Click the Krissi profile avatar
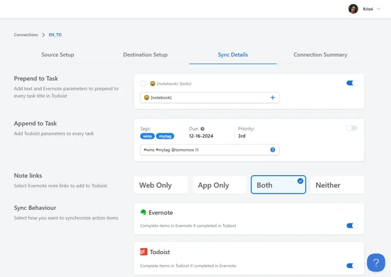 point(353,9)
